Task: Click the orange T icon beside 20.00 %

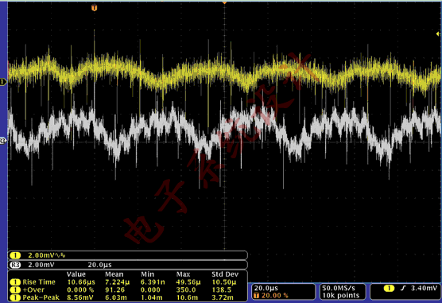Action: (256, 295)
